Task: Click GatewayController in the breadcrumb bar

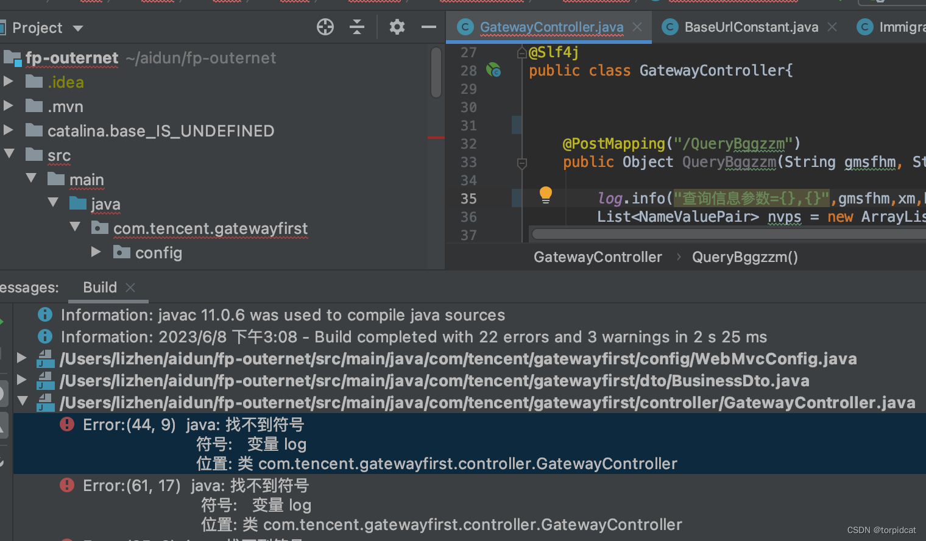Action: (598, 257)
